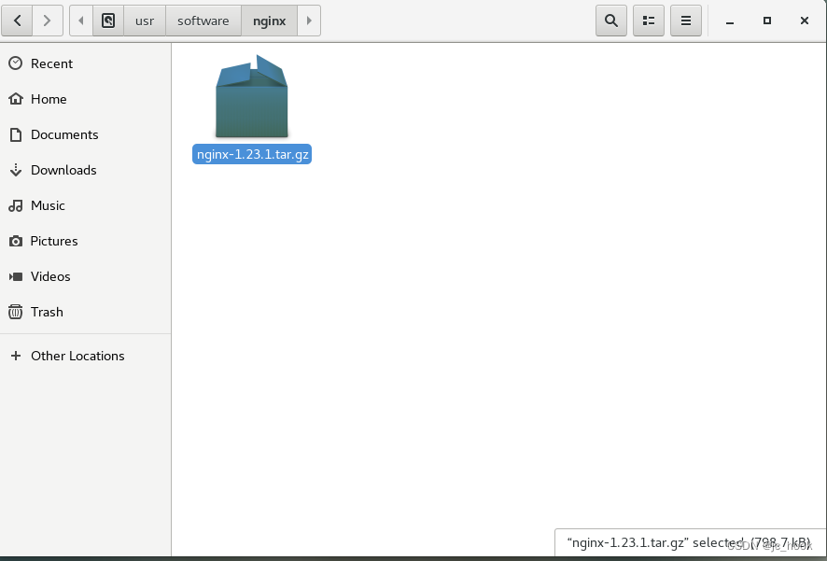Minimize the file manager window
827x561 pixels.
(730, 21)
